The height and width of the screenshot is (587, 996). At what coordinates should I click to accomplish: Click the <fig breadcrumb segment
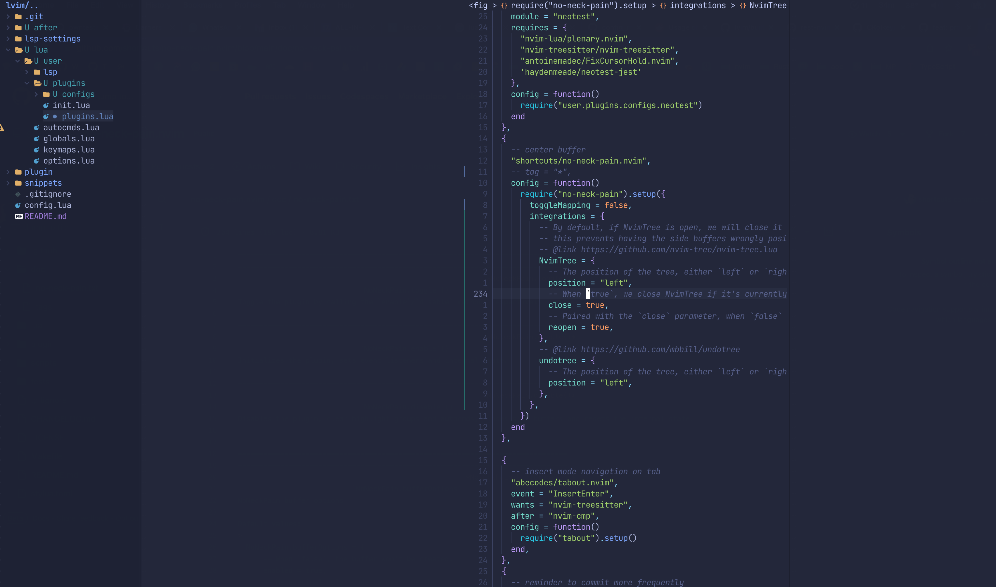click(478, 6)
